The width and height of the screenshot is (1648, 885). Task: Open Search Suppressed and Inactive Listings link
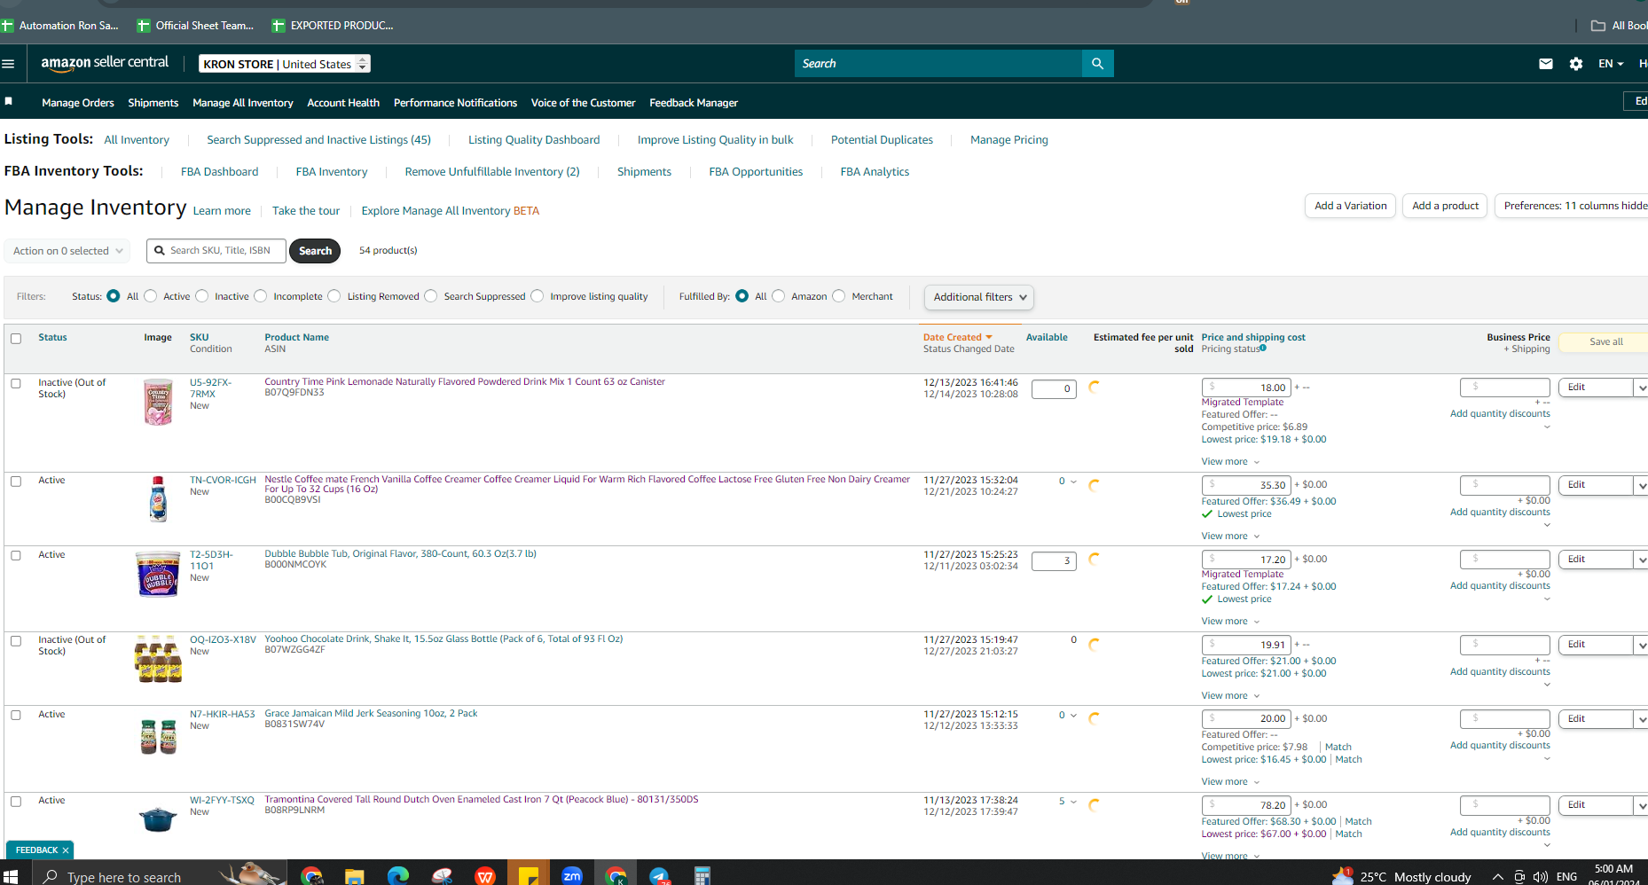tap(318, 140)
